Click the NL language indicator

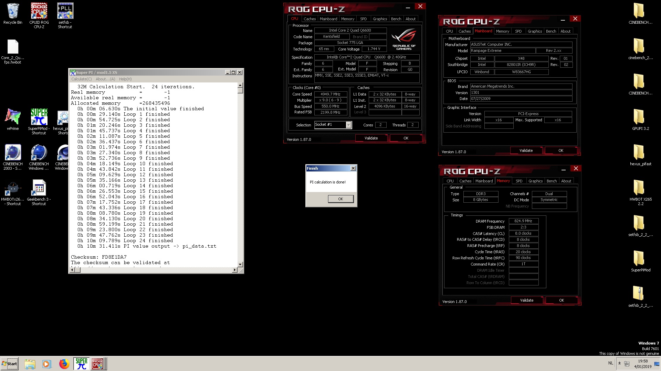[610, 363]
